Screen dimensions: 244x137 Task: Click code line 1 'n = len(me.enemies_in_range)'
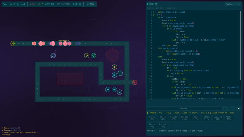pos(169,12)
